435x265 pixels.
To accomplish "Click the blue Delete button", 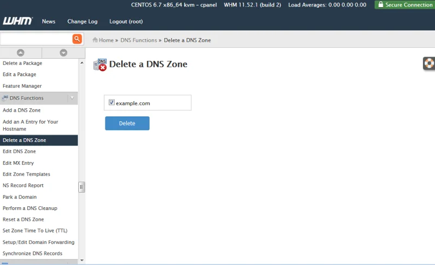I will [x=127, y=123].
